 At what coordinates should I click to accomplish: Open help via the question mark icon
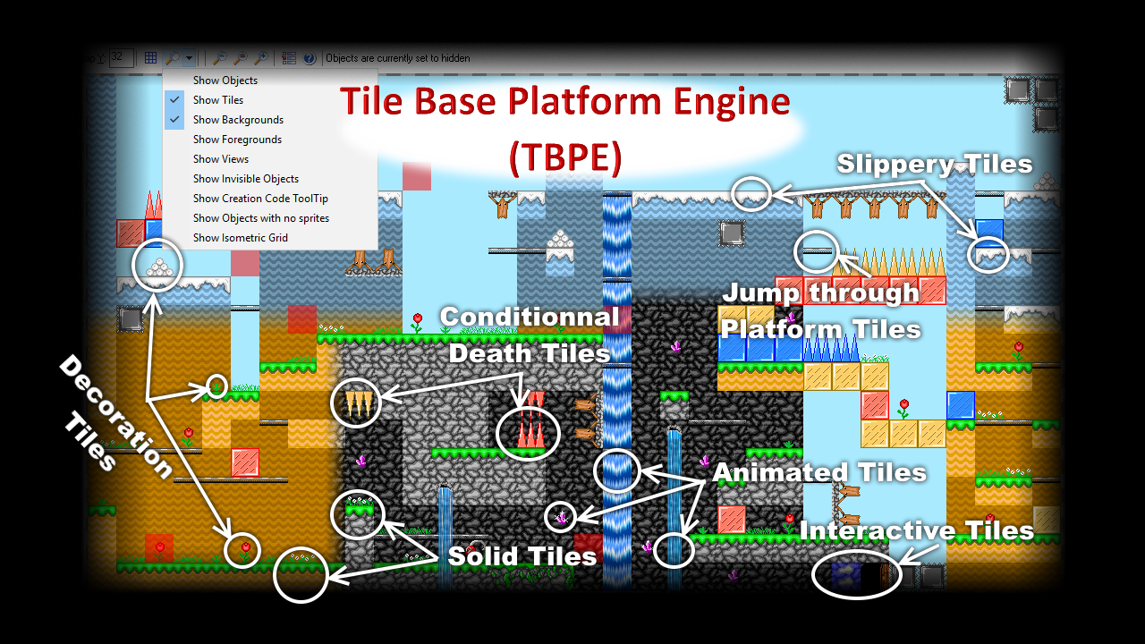click(x=310, y=58)
